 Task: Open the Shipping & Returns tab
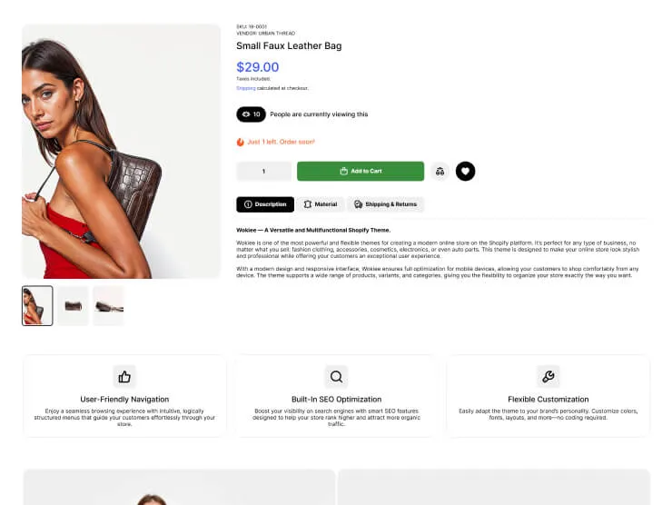point(385,204)
